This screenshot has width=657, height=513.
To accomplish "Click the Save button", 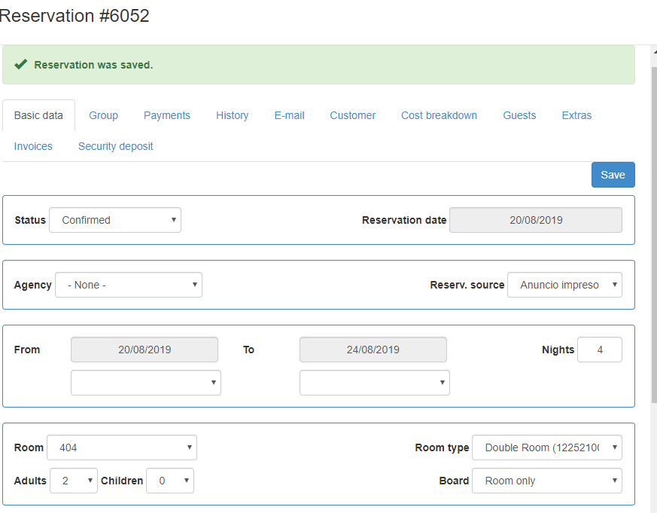I will [613, 175].
